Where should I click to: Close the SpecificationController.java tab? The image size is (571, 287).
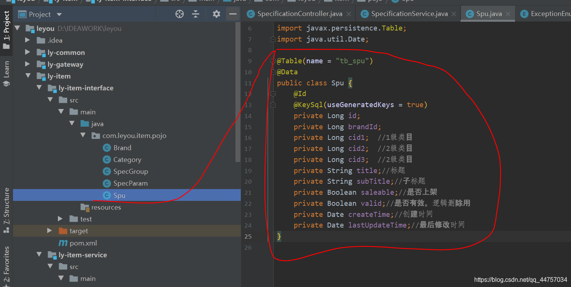348,14
